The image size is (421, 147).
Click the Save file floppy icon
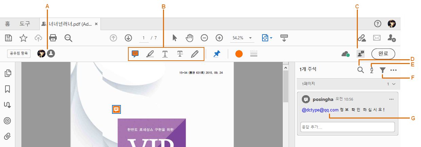[9, 38]
